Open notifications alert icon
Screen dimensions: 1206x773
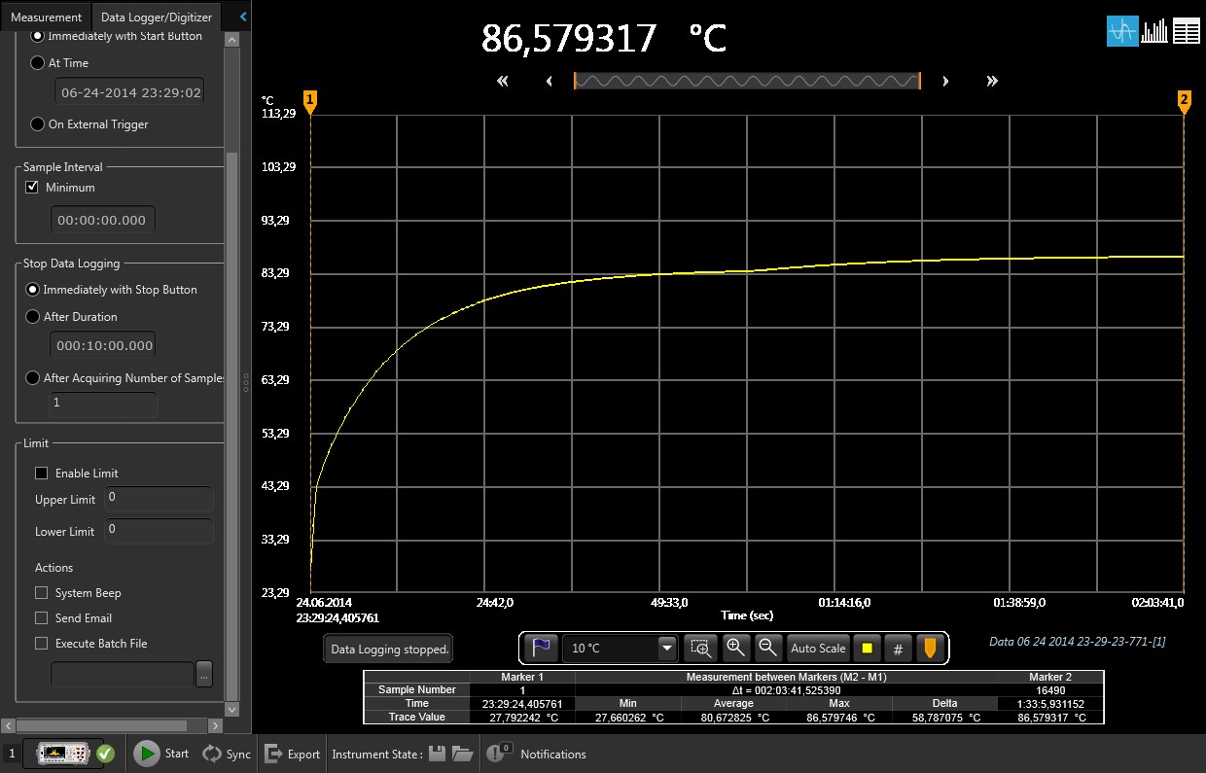tap(498, 754)
